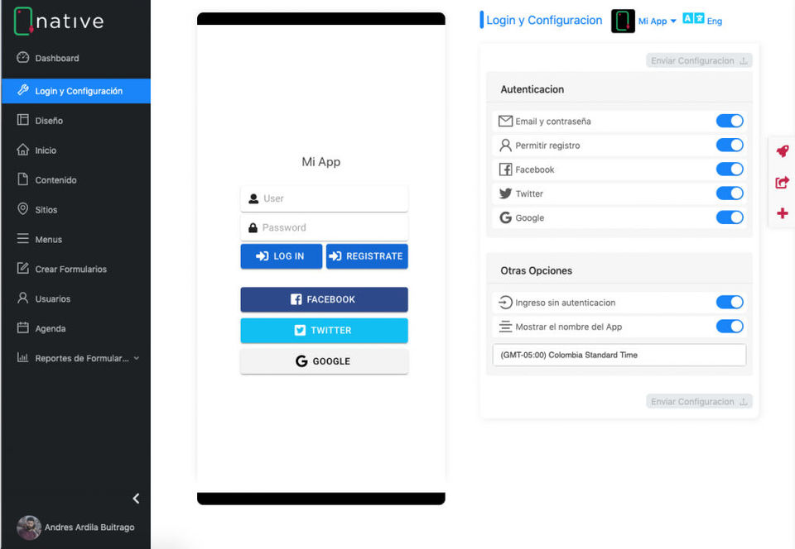Click the Google G icon in Autenticacion

pos(505,217)
